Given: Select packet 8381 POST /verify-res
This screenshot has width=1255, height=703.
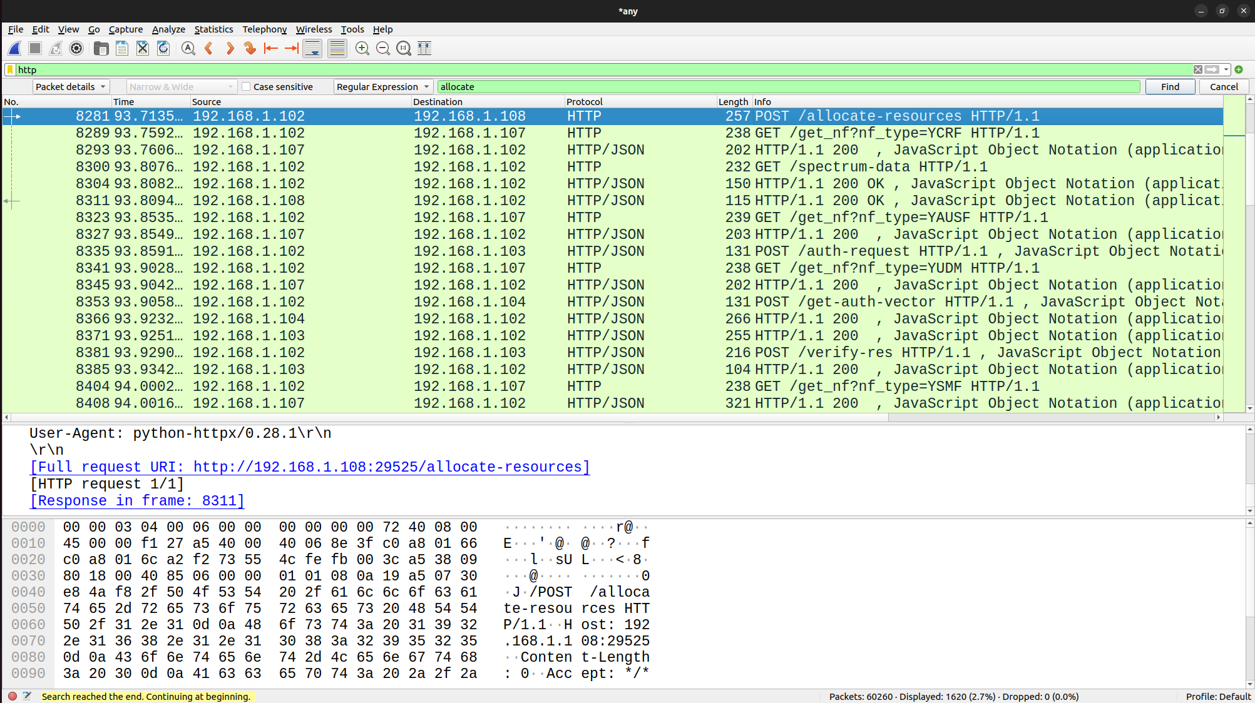Looking at the screenshot, I should coord(613,353).
